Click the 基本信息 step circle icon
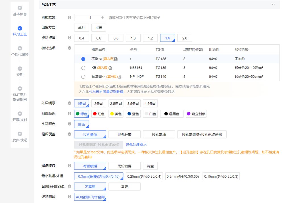The height and width of the screenshot is (203, 284). [20, 8]
